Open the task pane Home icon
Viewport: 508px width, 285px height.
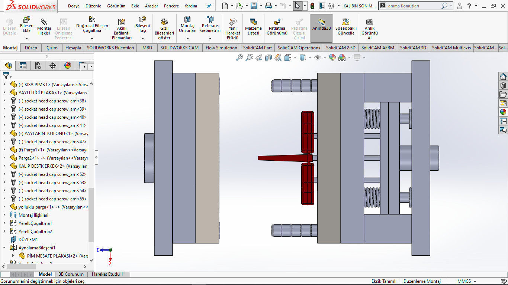(503, 76)
